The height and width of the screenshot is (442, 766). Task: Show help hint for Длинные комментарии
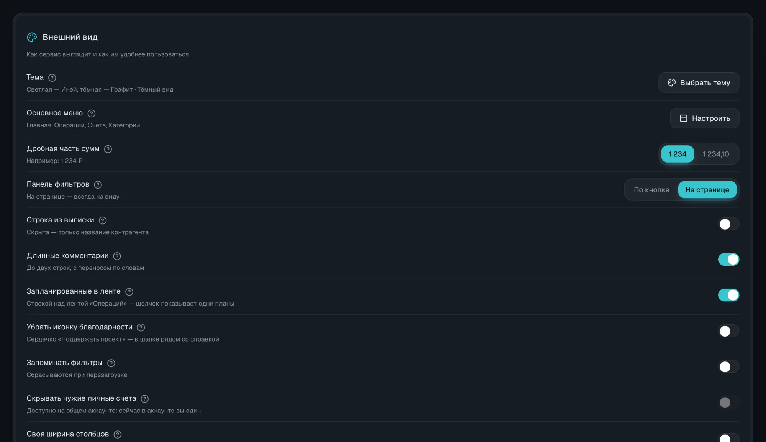[x=117, y=256]
